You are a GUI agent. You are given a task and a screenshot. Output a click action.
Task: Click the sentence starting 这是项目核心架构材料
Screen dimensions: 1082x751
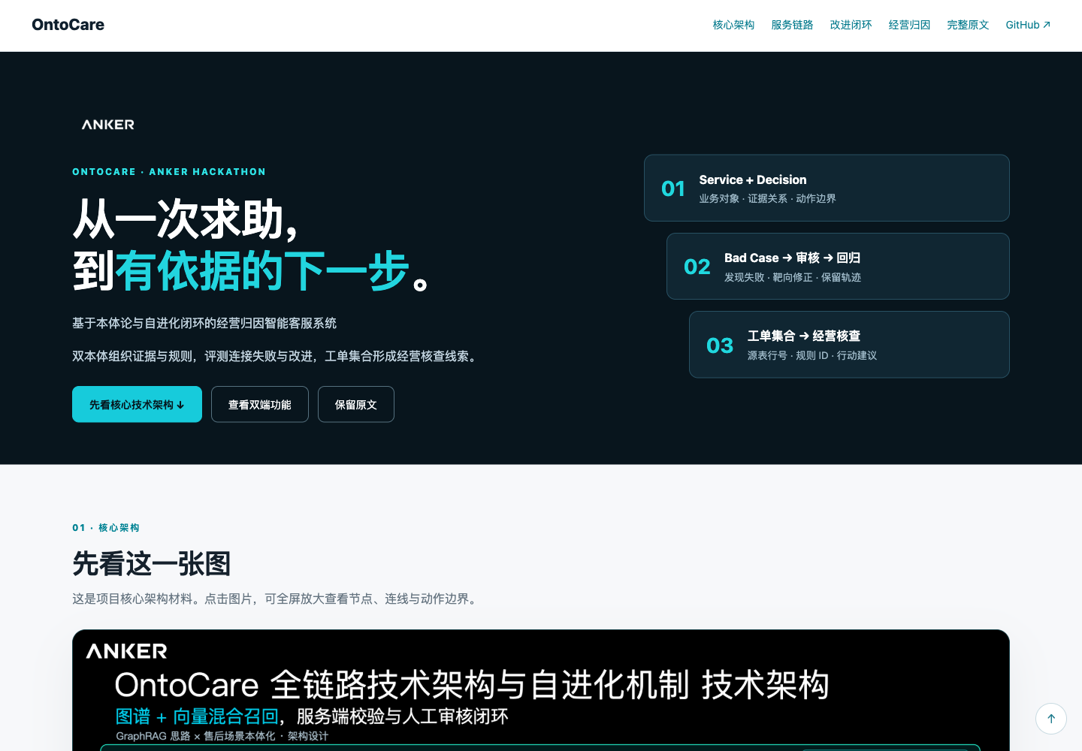pyautogui.click(x=277, y=599)
